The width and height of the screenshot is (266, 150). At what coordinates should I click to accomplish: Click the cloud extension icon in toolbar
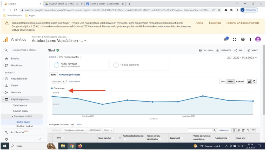pyautogui.click(x=226, y=10)
